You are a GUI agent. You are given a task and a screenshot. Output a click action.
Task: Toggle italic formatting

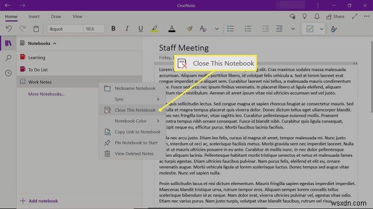[127, 29]
